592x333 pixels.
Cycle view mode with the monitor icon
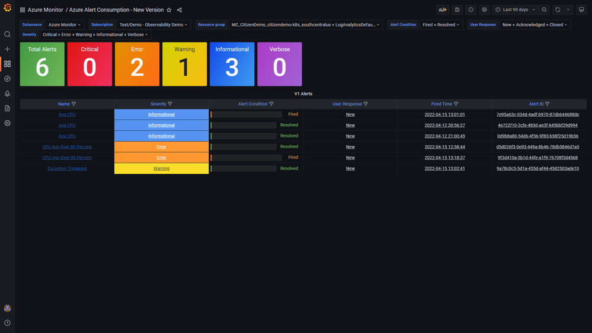coord(581,10)
